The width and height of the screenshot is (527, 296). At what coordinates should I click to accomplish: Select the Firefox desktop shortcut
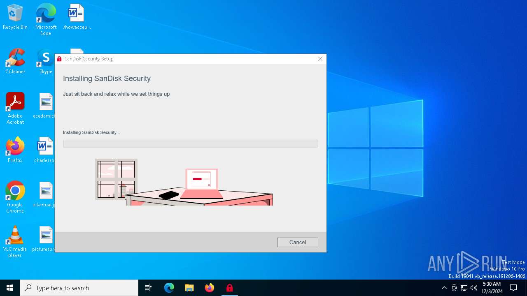15,150
